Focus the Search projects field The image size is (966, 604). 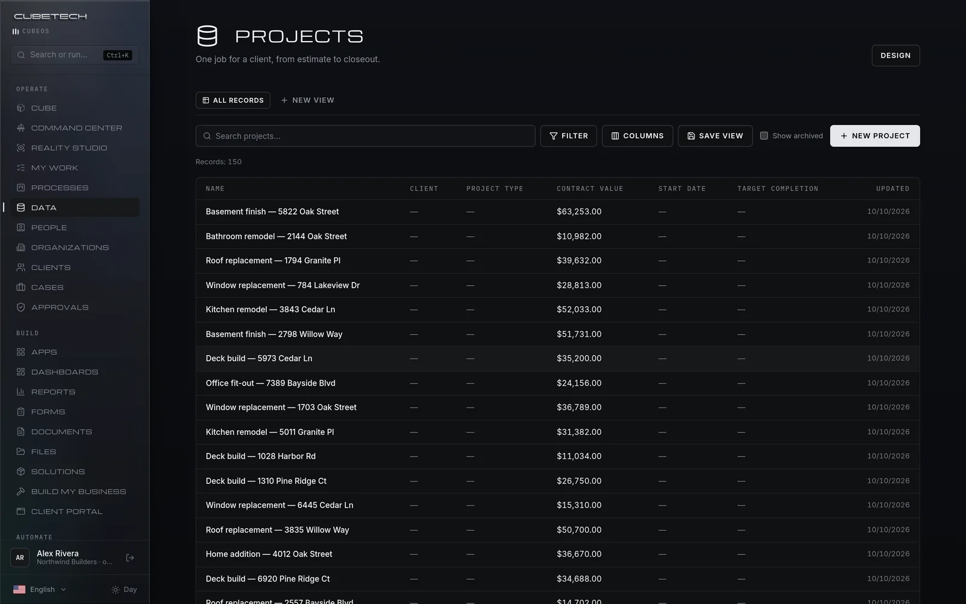pyautogui.click(x=365, y=136)
